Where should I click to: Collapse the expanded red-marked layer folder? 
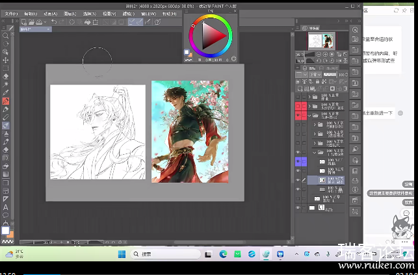(x=309, y=116)
